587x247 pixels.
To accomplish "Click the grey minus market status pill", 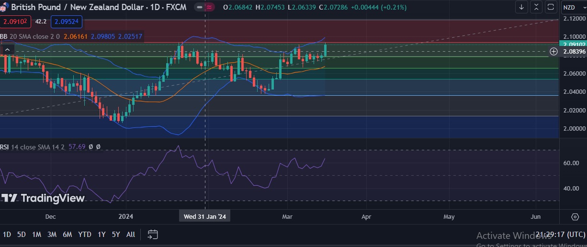I will (x=199, y=7).
